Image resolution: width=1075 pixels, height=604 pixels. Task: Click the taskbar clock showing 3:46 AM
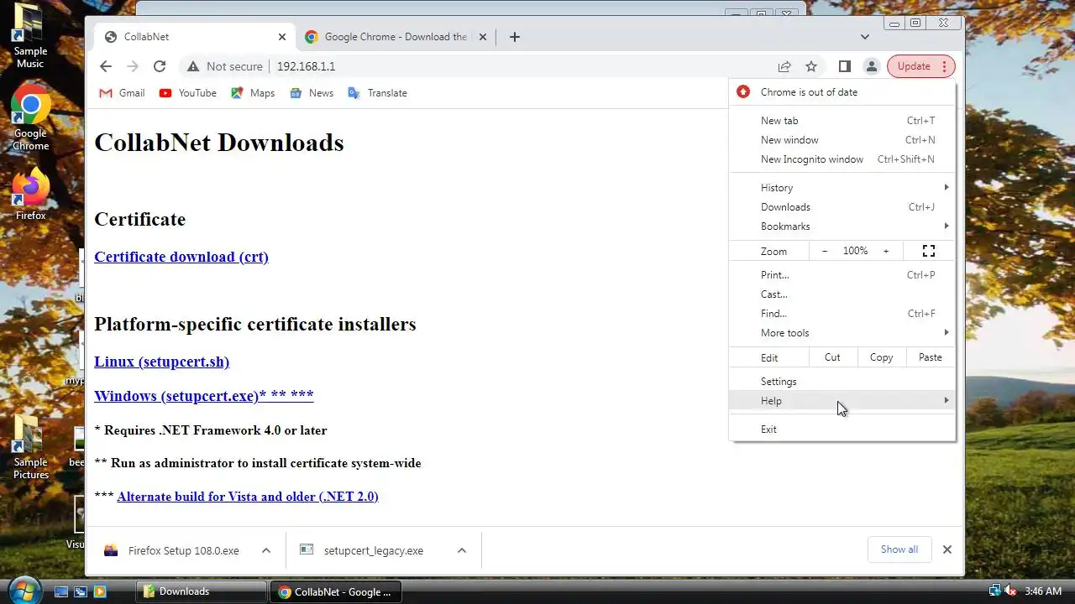1043,591
